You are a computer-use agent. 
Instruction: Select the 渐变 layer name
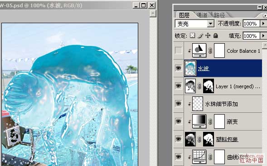click(x=232, y=121)
